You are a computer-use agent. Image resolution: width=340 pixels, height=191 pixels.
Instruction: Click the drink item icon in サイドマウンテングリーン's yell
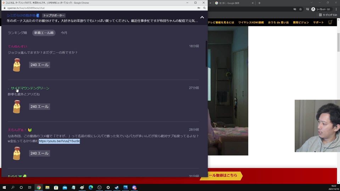pyautogui.click(x=17, y=106)
